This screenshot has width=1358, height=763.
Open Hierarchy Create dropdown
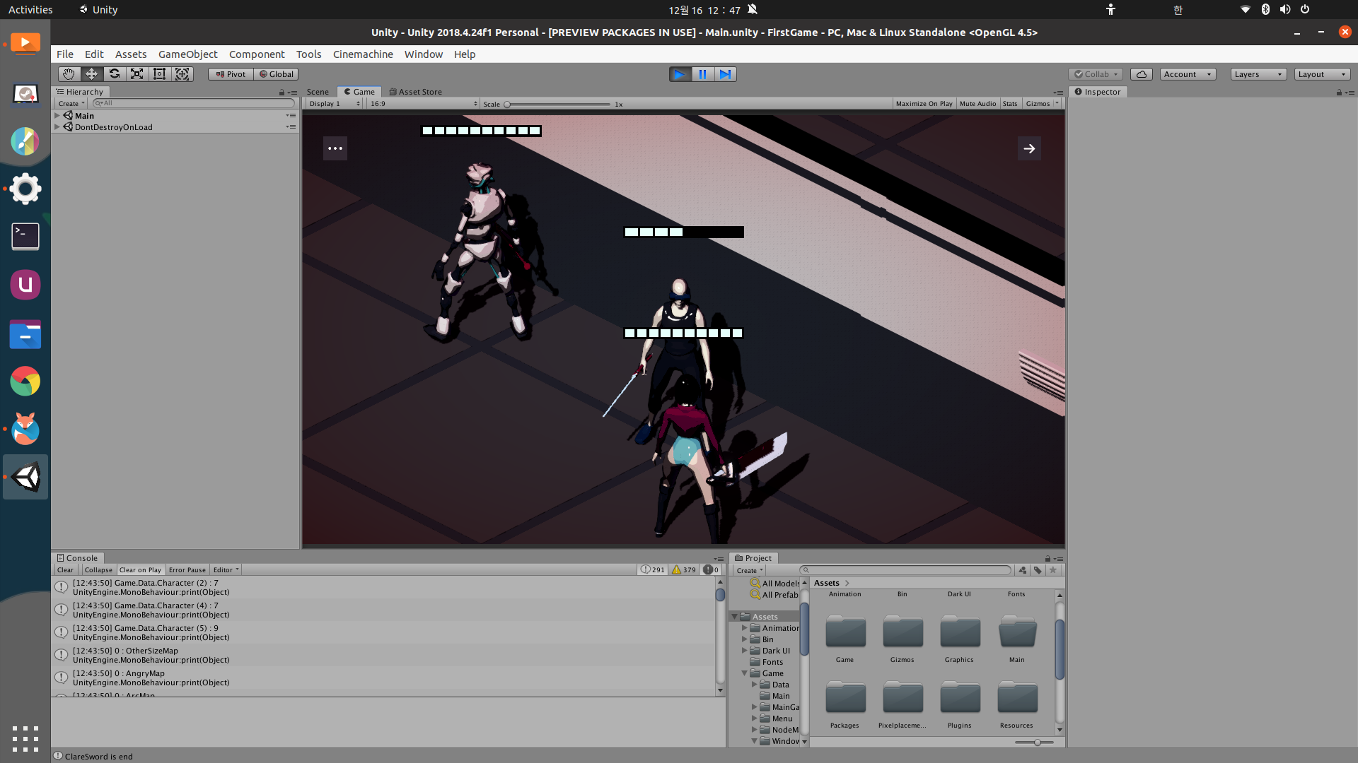[x=71, y=104]
